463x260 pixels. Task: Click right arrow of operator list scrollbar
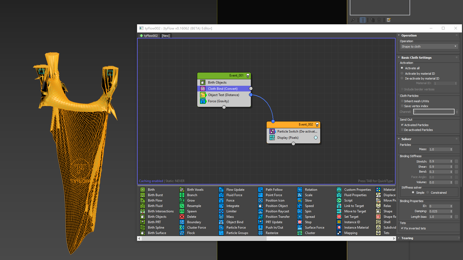click(x=394, y=238)
